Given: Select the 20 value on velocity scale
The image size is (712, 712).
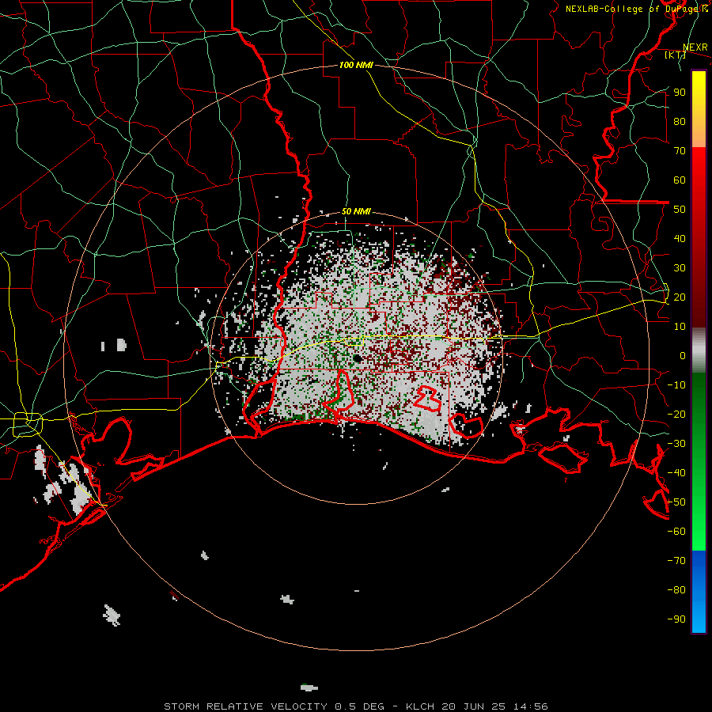Looking at the screenshot, I should (680, 297).
